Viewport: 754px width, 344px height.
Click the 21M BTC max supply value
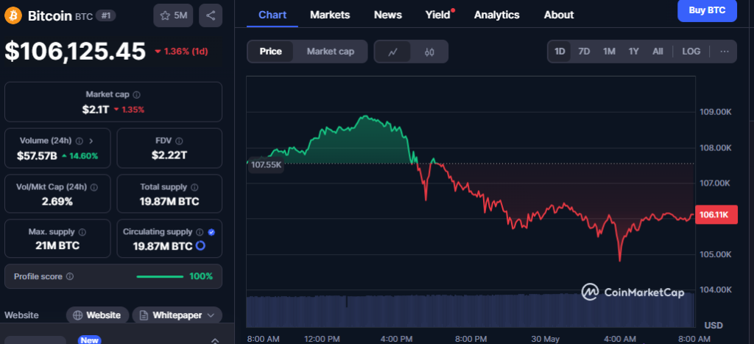57,246
